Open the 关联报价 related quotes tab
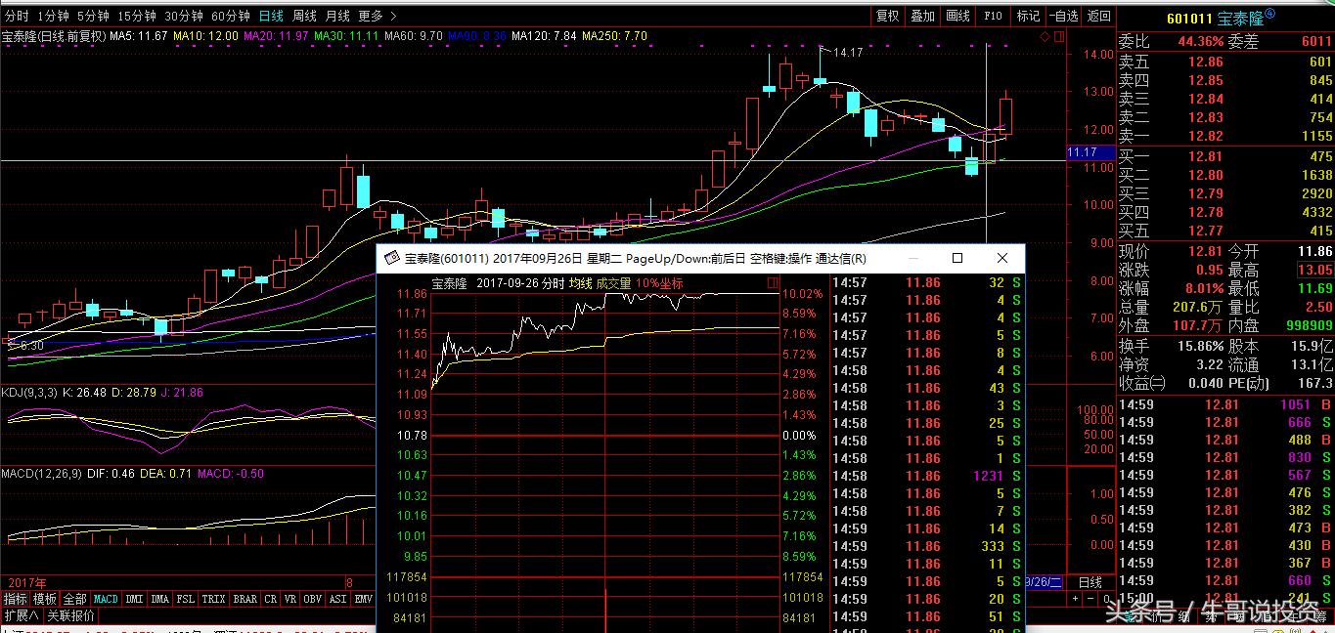The width and height of the screenshot is (1335, 633). (71, 616)
